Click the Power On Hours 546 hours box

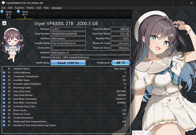click(121, 48)
